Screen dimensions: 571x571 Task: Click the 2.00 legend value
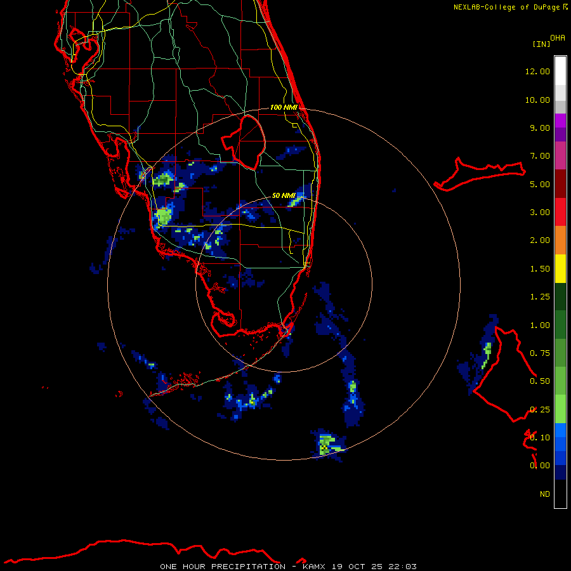point(540,240)
